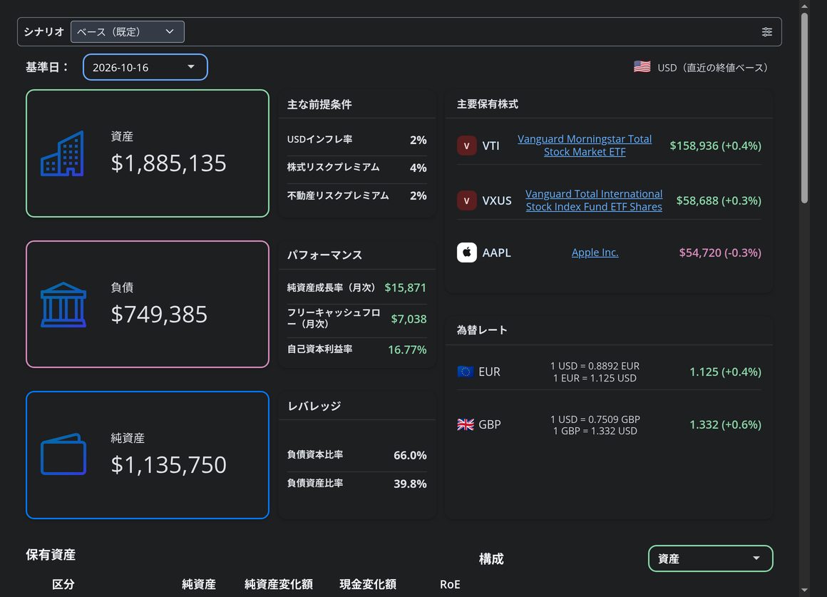This screenshot has width=827, height=597.
Task: Click the GBP United Kingdom flag icon
Action: click(x=465, y=424)
